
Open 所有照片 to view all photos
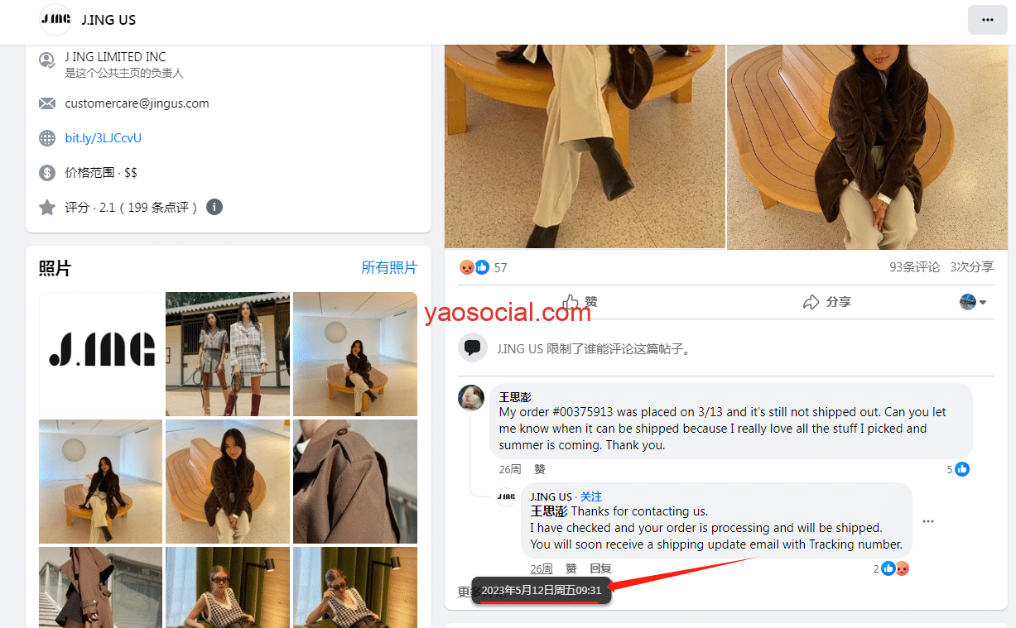[389, 267]
